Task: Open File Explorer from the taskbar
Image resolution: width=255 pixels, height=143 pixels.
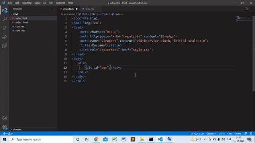Action: [x=142, y=139]
